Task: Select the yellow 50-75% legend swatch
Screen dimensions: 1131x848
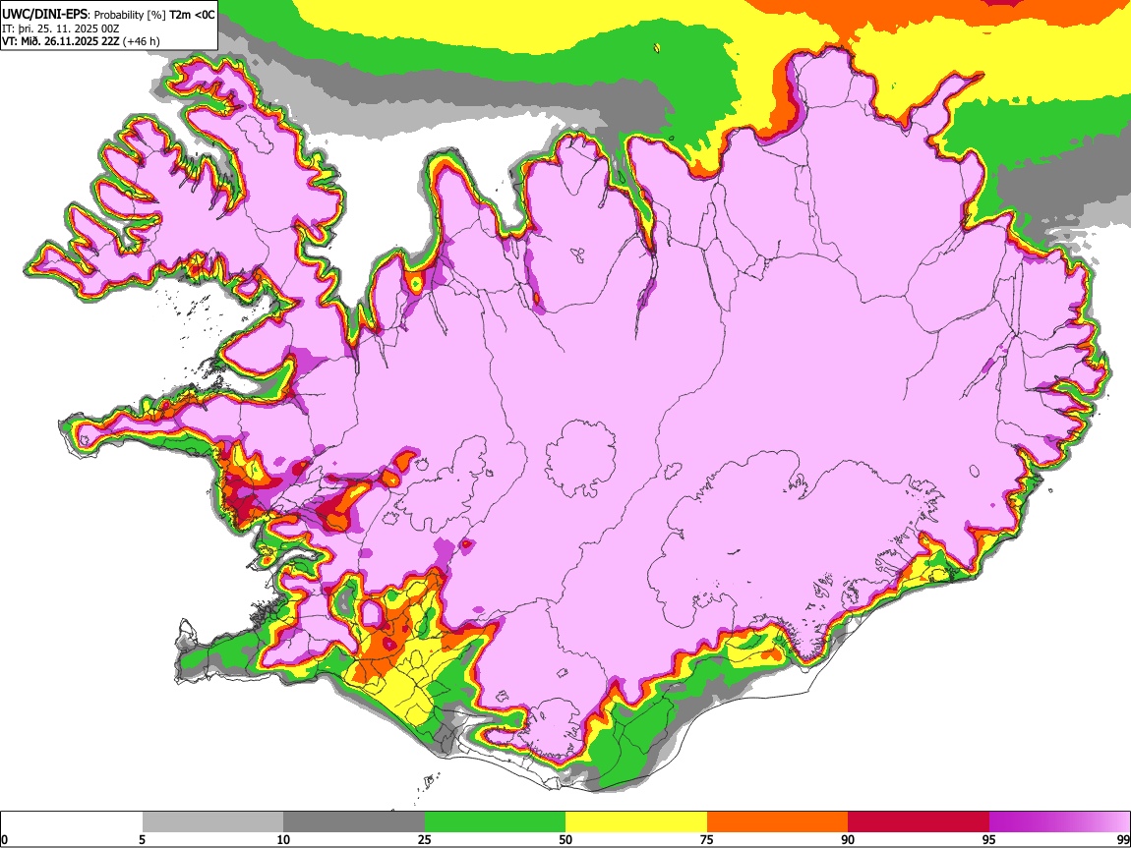Action: click(x=636, y=822)
